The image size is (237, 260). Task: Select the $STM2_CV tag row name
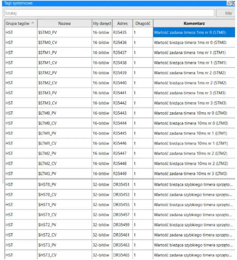pyautogui.click(x=48, y=83)
